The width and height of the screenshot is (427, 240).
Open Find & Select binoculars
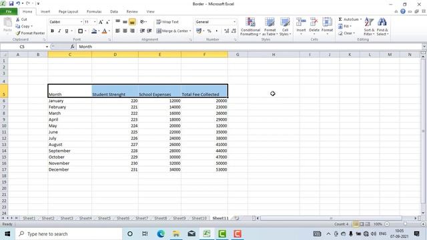[x=382, y=27]
